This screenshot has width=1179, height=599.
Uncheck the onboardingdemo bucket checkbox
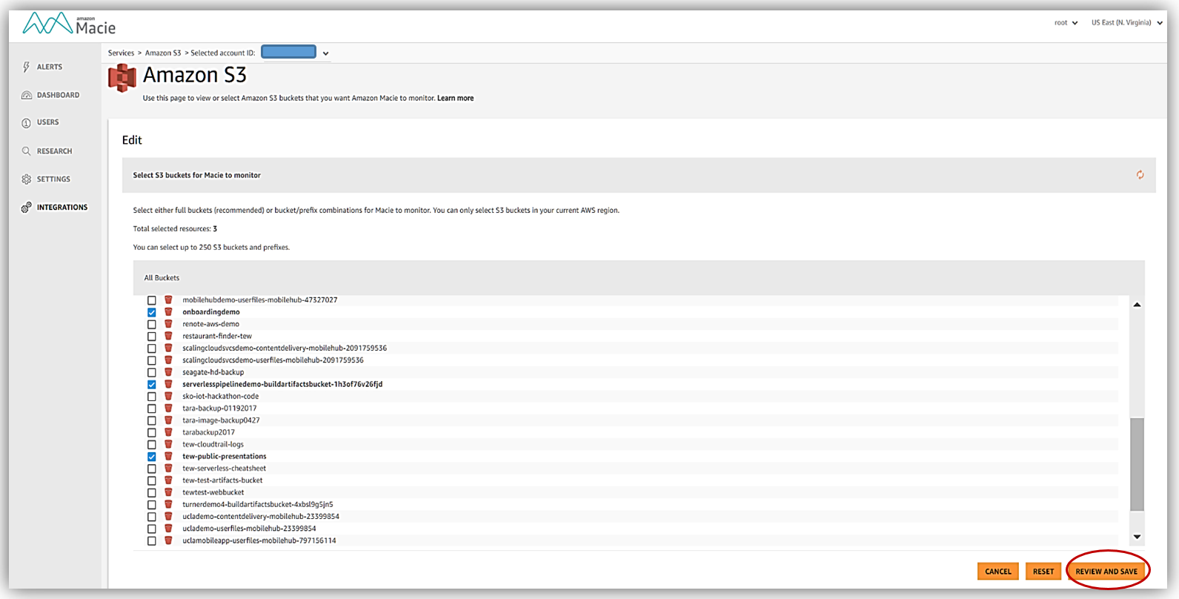[x=152, y=312]
